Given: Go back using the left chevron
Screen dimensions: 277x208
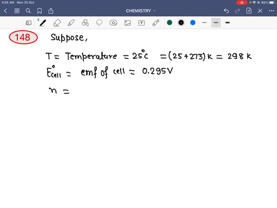Looking at the screenshot, I should point(5,11).
